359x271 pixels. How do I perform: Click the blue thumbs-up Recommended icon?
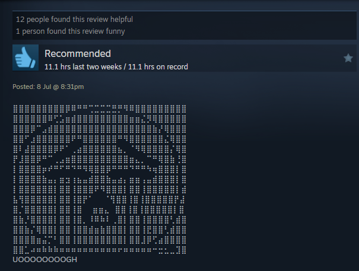click(x=26, y=58)
